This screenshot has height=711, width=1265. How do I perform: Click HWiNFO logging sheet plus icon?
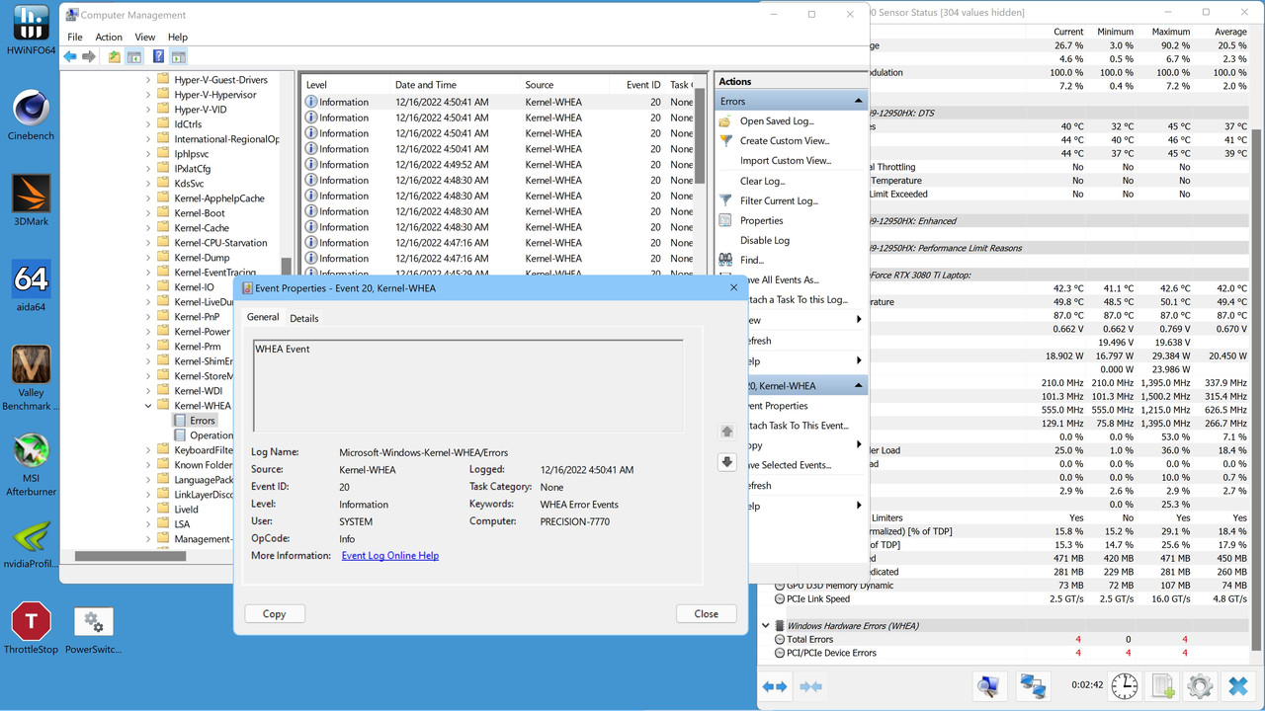(x=1162, y=685)
